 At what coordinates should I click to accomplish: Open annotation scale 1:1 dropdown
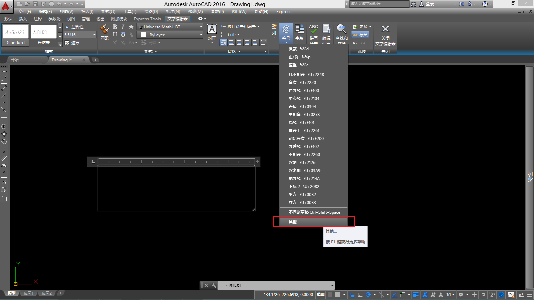(x=450, y=295)
